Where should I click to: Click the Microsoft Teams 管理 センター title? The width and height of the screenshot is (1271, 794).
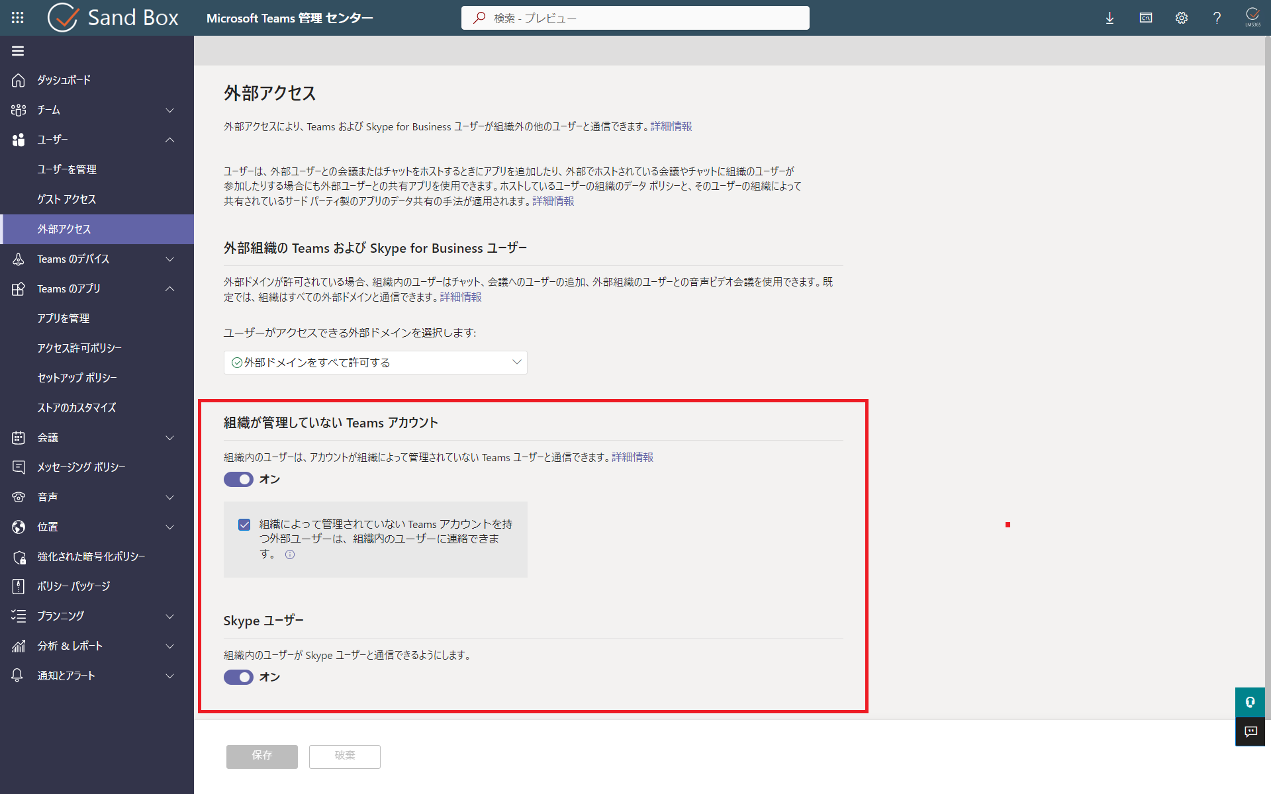(x=290, y=19)
